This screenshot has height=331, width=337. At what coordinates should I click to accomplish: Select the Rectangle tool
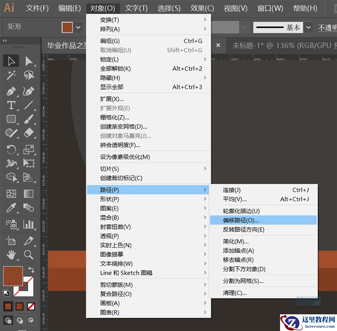click(11, 119)
